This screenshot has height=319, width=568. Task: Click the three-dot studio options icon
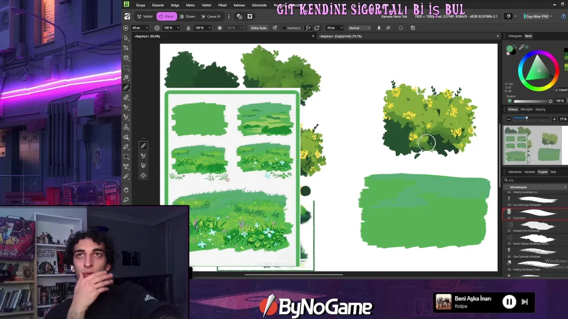pos(229,16)
